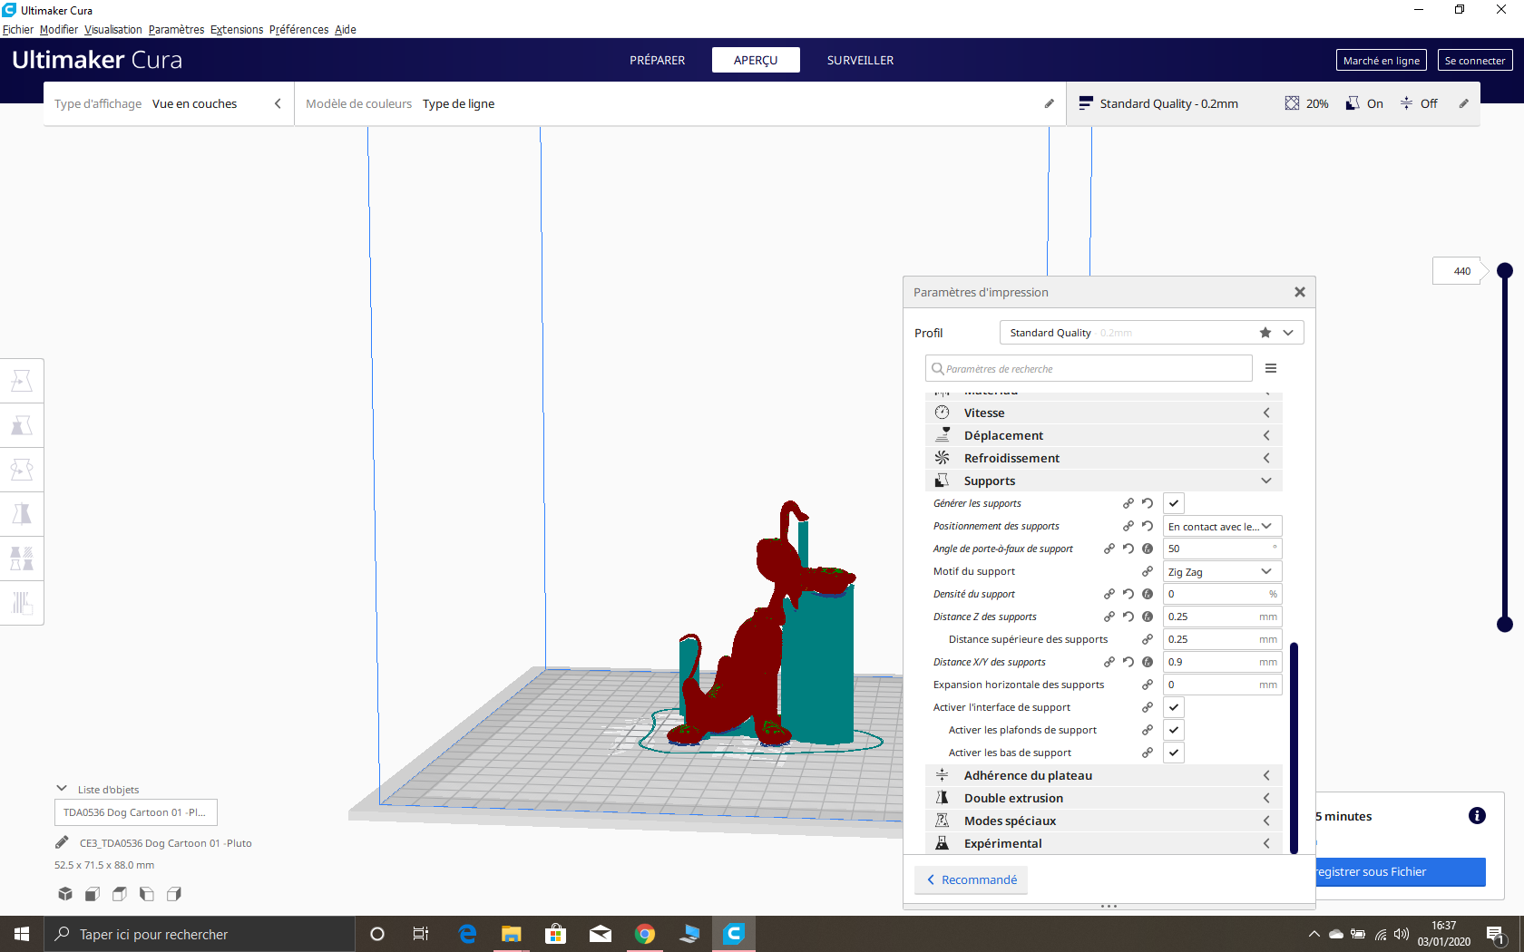This screenshot has height=952, width=1524.
Task: Select the Move tool in left toolbar
Action: 22,381
